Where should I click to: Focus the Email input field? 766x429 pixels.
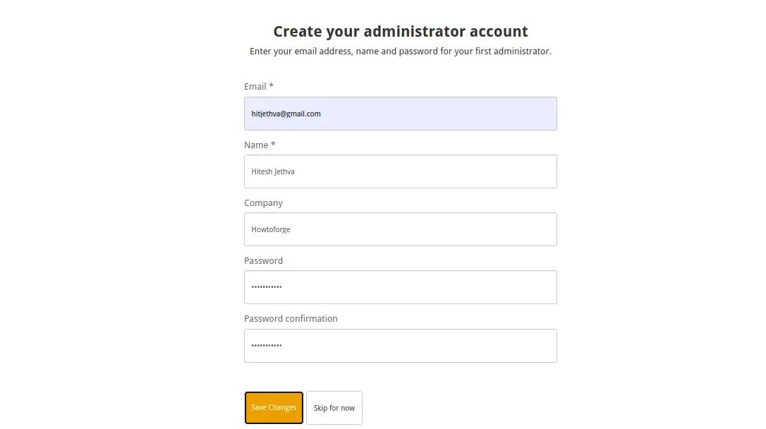(x=400, y=114)
